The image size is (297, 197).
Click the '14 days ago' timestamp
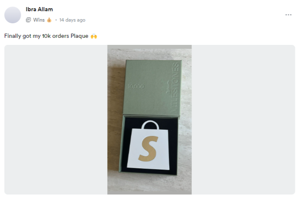pos(72,20)
